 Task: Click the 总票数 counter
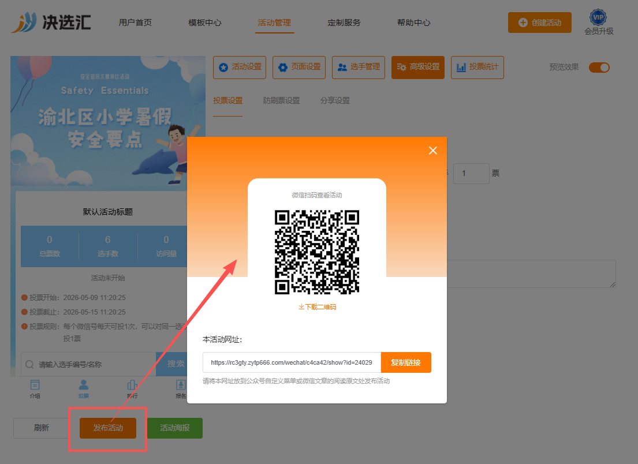[49, 246]
